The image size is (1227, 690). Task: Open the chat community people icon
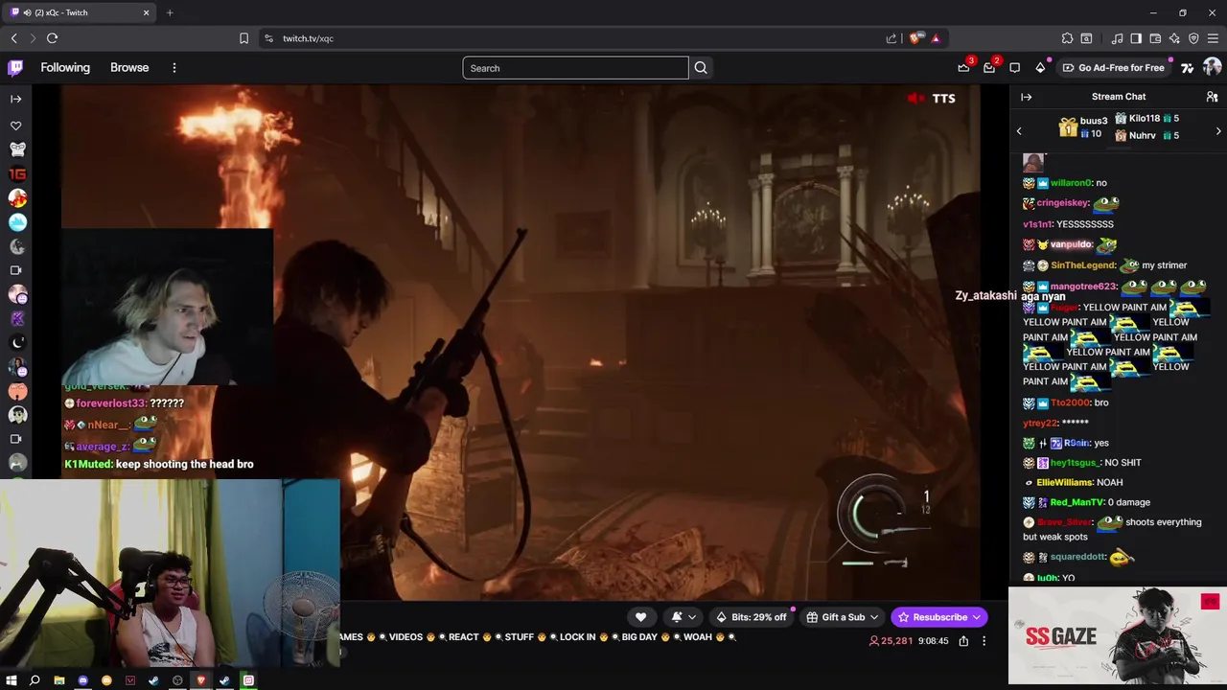1212,97
